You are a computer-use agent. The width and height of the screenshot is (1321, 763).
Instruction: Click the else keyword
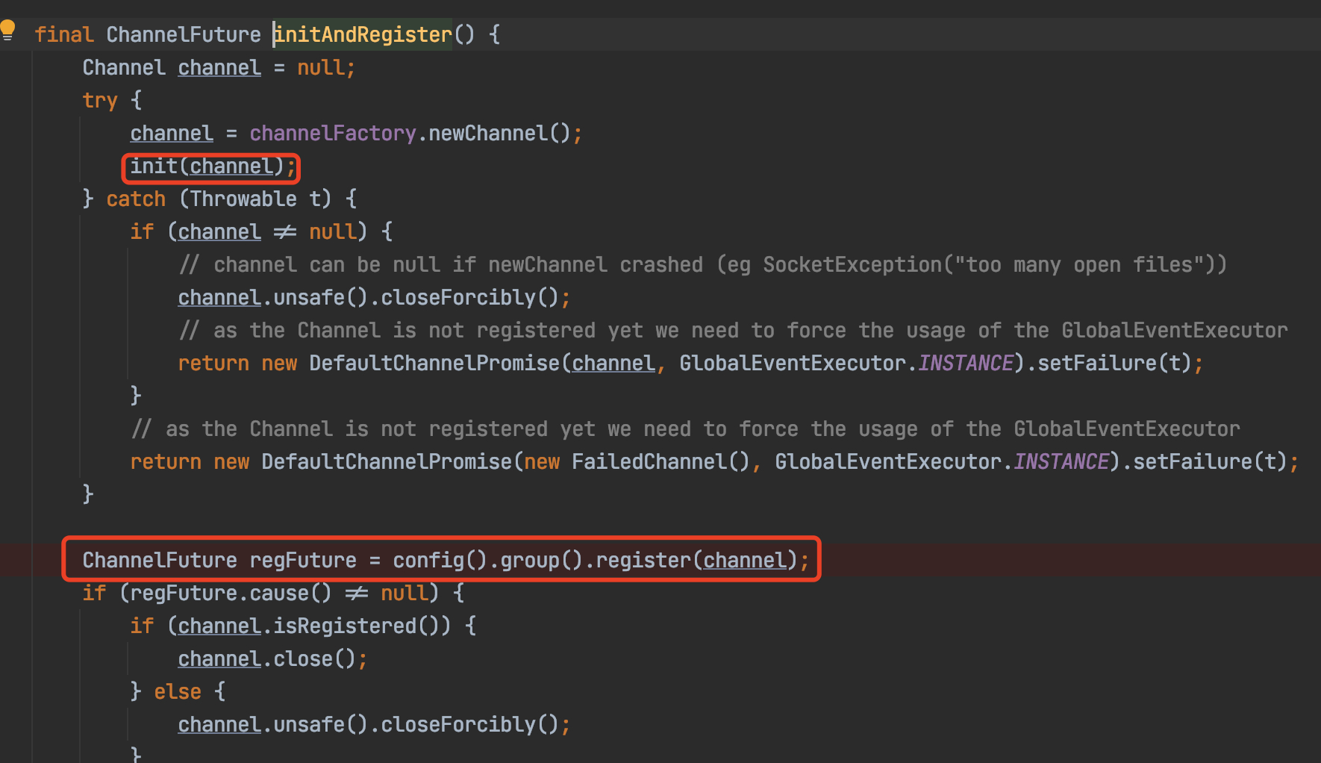coord(178,691)
